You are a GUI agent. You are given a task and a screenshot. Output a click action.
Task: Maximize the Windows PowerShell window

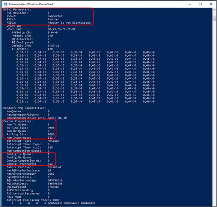click(200, 4)
